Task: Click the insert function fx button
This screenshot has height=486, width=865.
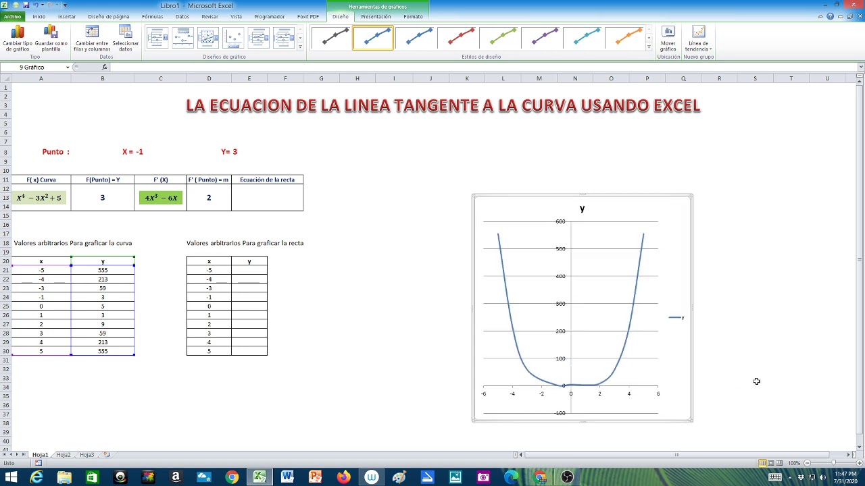Action: [x=104, y=67]
